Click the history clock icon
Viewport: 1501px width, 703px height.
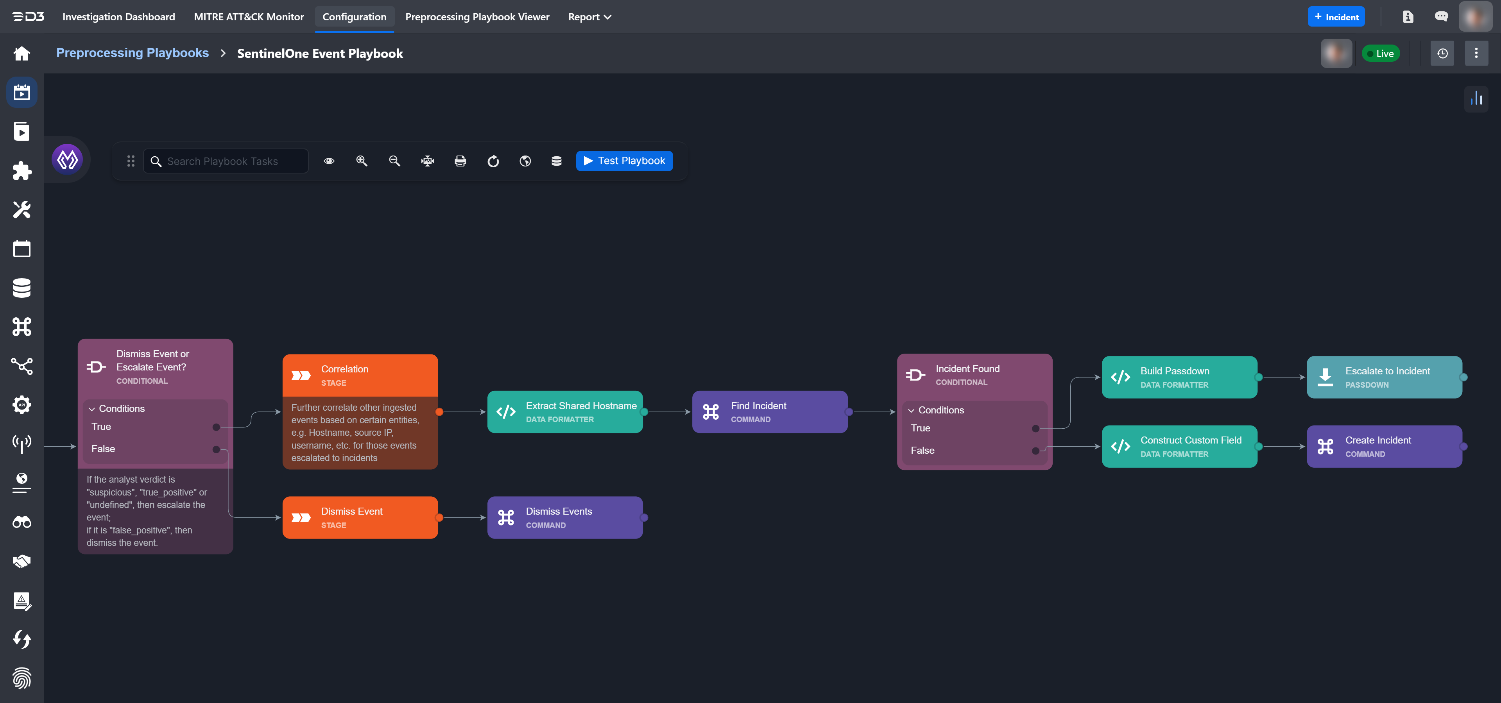pyautogui.click(x=1442, y=54)
